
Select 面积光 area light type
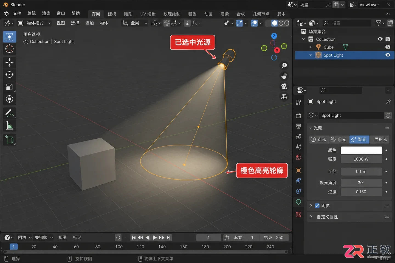pos(379,139)
